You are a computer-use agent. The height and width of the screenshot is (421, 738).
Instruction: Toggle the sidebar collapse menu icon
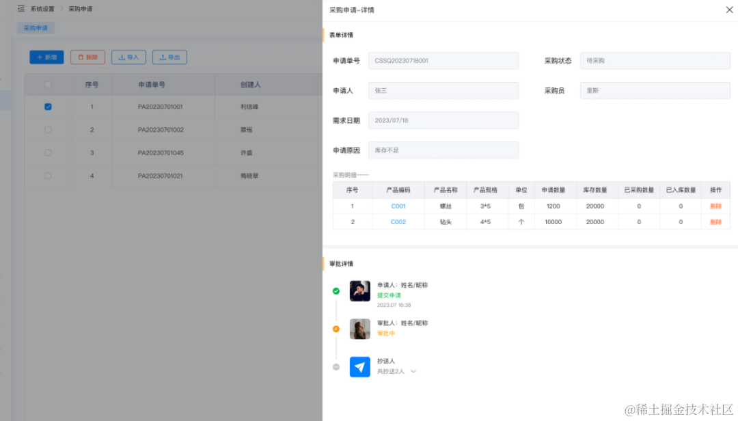pos(20,8)
